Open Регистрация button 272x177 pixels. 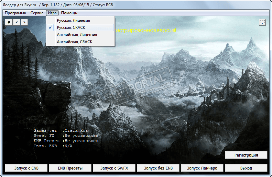click(x=246, y=155)
